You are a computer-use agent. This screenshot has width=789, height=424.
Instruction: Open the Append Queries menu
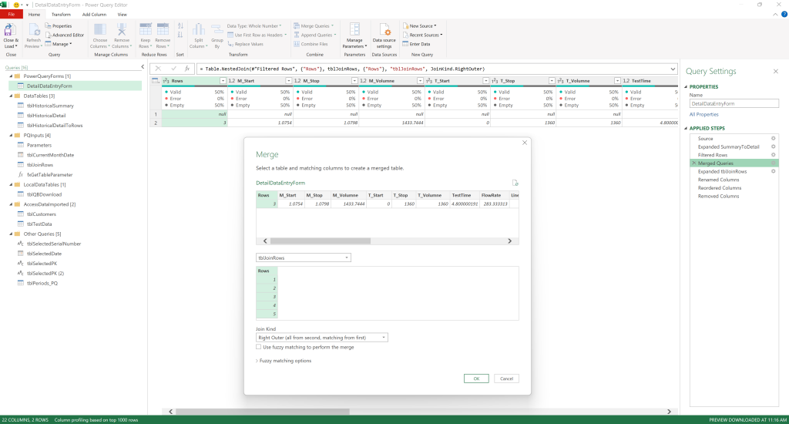pos(315,35)
